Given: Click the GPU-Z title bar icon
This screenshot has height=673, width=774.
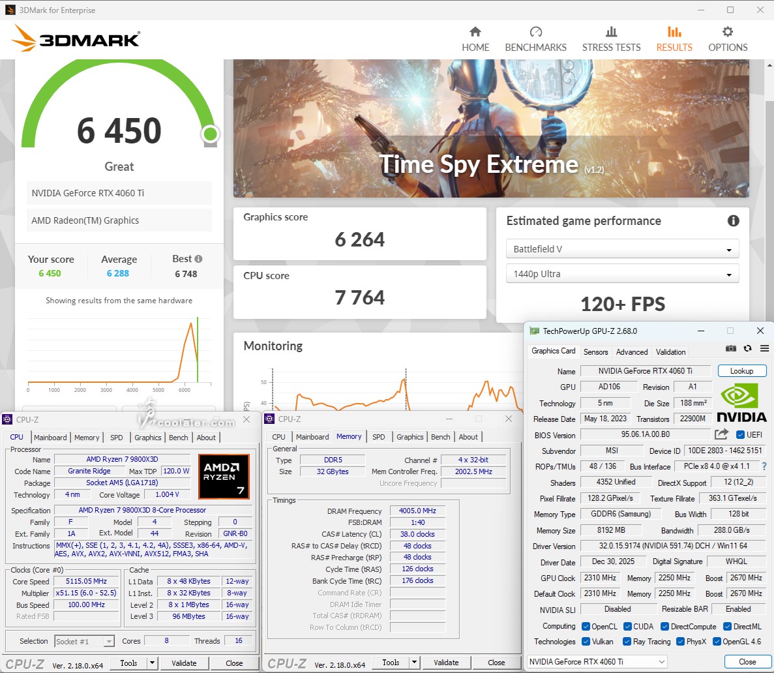Looking at the screenshot, I should [x=534, y=331].
